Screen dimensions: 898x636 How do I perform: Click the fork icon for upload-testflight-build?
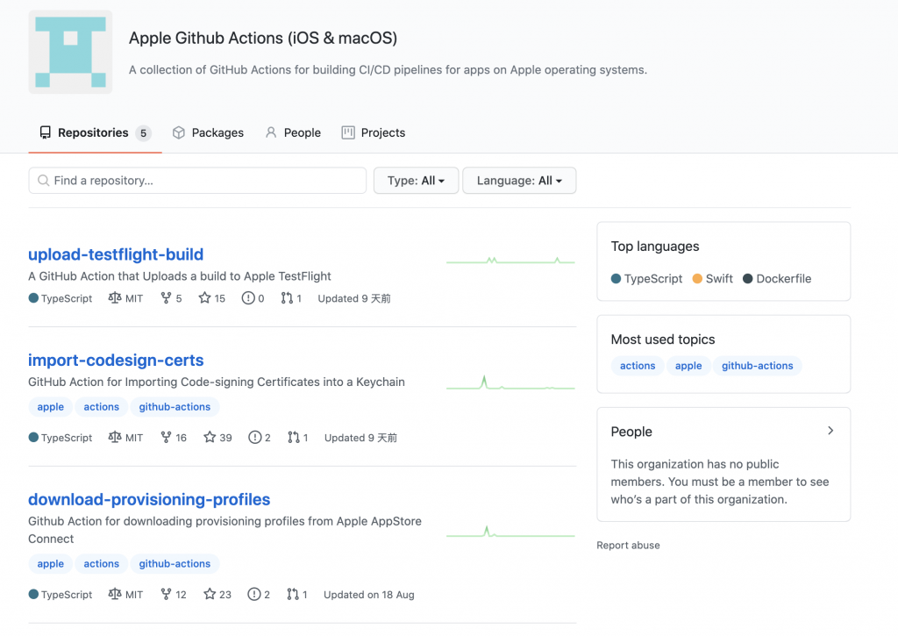pos(166,298)
